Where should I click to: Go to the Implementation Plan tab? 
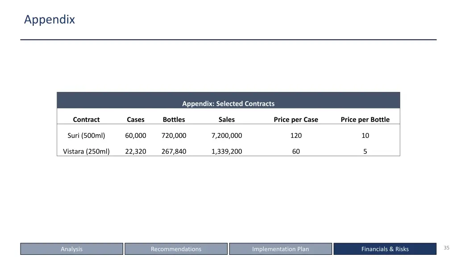(x=280, y=249)
